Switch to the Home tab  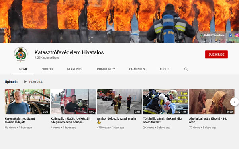coord(24,69)
